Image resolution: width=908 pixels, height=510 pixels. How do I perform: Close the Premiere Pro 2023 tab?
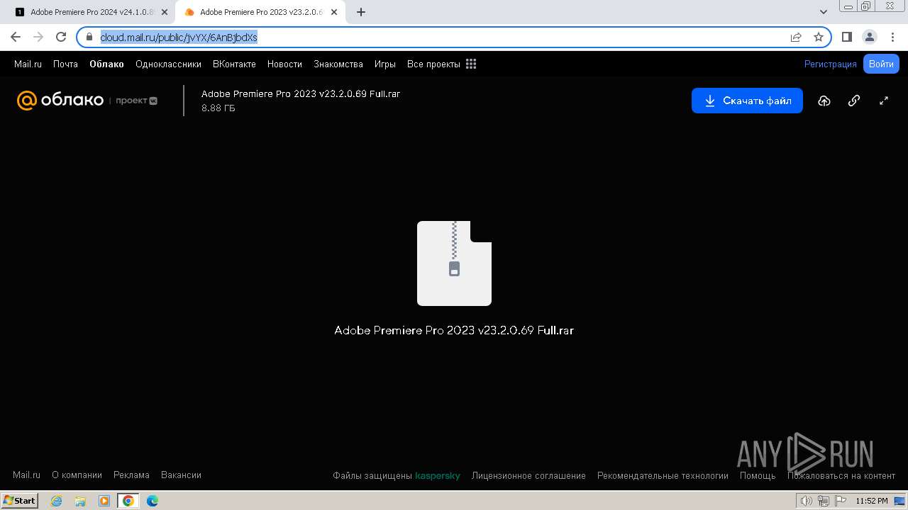coord(334,12)
